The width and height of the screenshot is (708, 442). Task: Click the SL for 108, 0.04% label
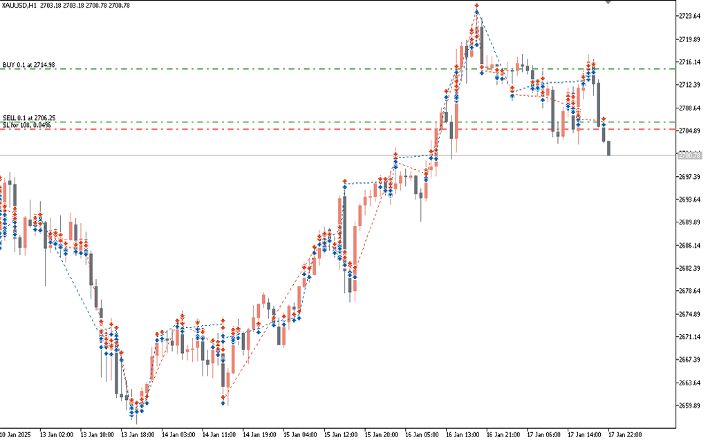click(x=26, y=124)
